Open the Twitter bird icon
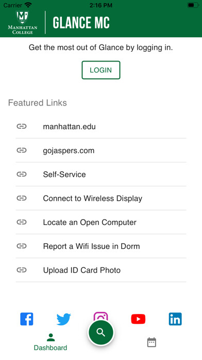202x360 pixels. point(63,319)
